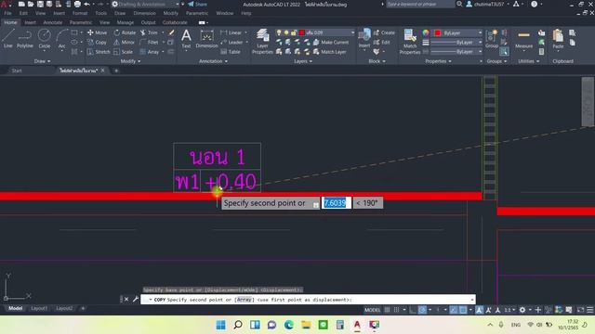Select the Arc tool
Image resolution: width=595 pixels, height=334 pixels.
[x=61, y=39]
